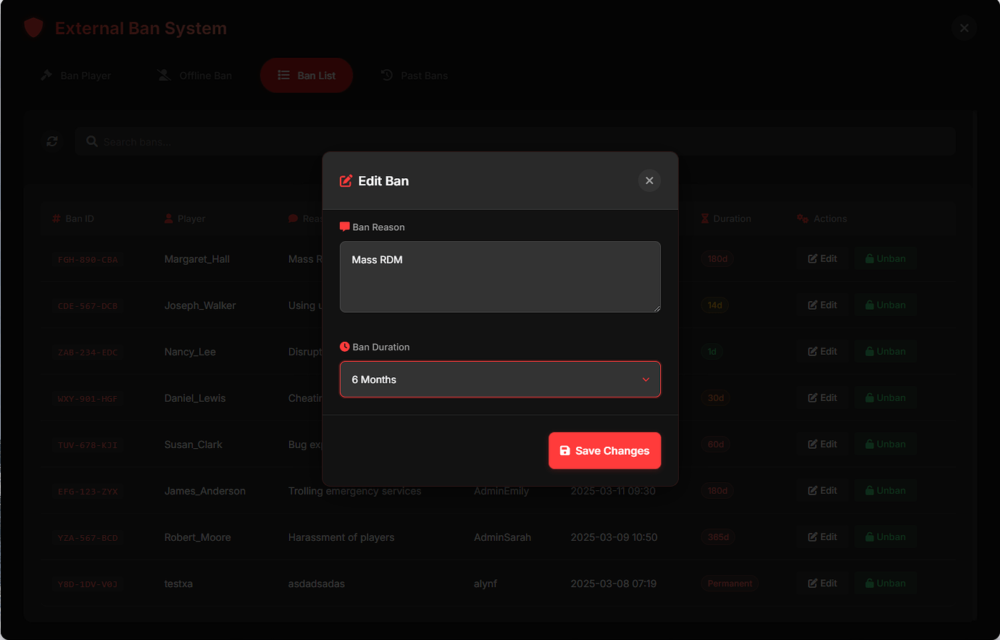Switch to the Ban Player tab

[75, 75]
